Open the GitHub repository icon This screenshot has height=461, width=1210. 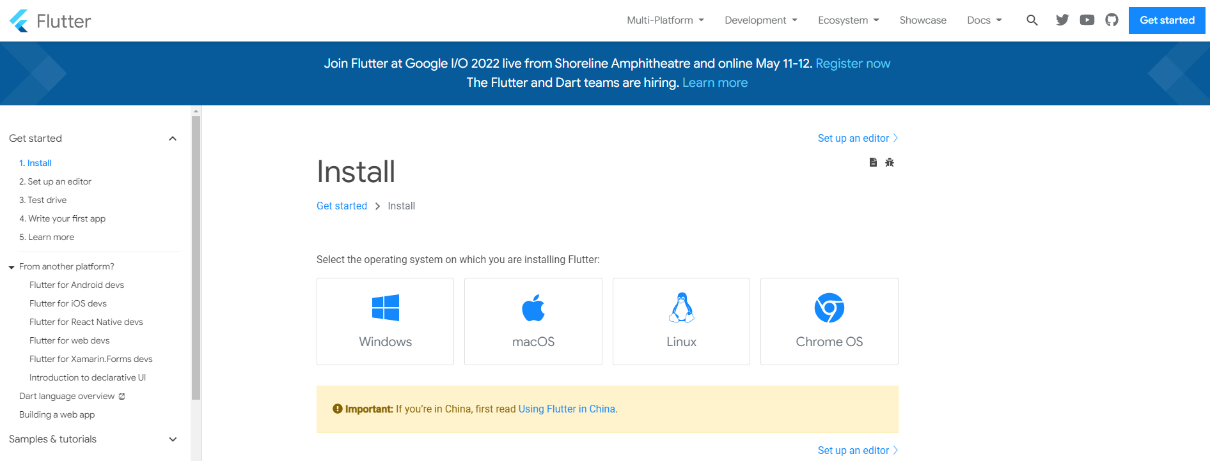[1112, 20]
